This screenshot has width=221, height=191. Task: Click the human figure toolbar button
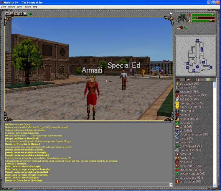[x=20, y=14]
